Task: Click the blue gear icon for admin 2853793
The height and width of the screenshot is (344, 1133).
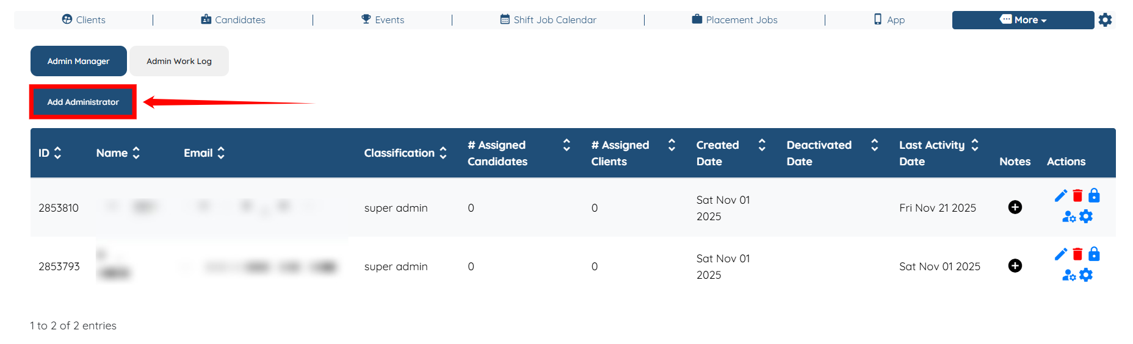Action: coord(1086,275)
